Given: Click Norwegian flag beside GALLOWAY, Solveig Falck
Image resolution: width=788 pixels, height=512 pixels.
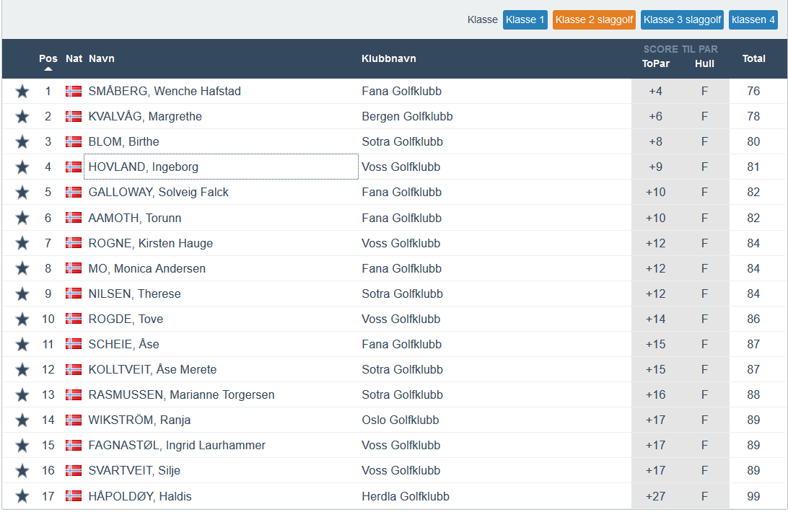Looking at the screenshot, I should click(x=74, y=193).
